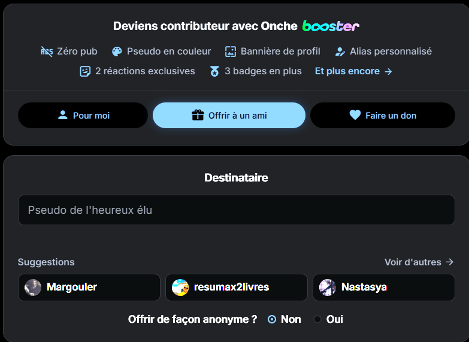
Task: Click the Alias personnalisé user-edit icon
Action: [x=340, y=52]
